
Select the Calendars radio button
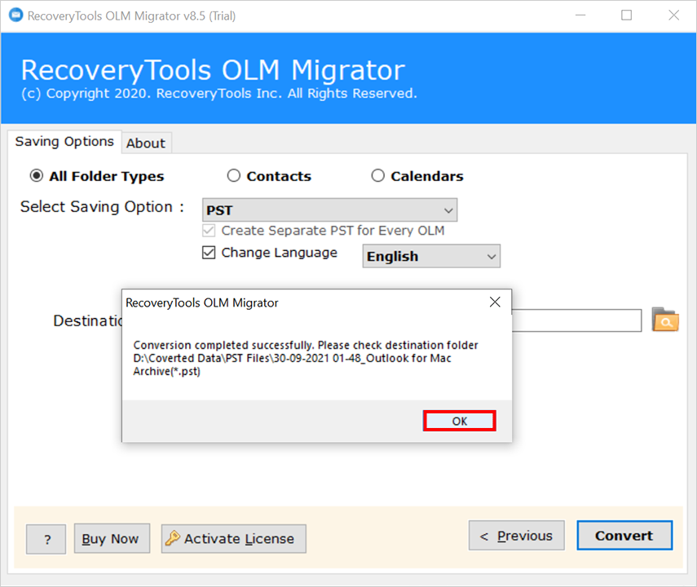pos(377,175)
